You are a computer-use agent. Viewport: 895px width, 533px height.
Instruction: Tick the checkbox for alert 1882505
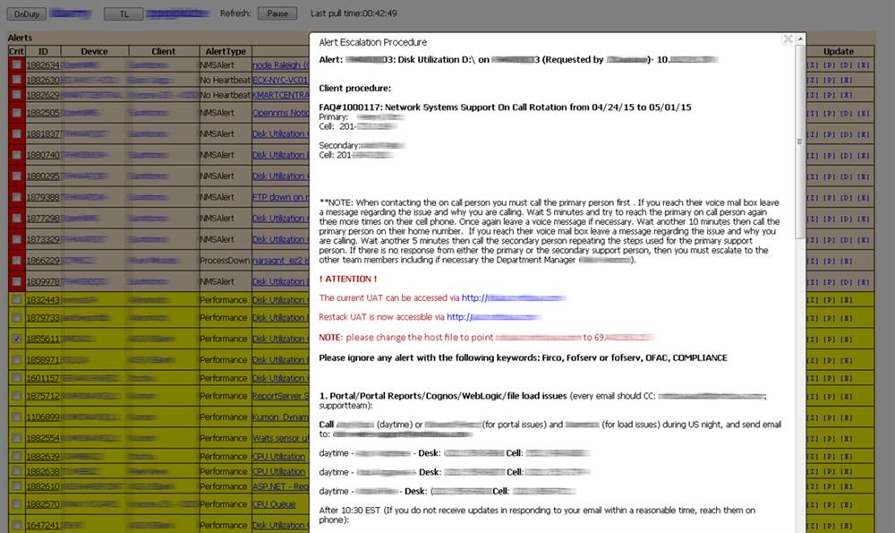pos(16,113)
